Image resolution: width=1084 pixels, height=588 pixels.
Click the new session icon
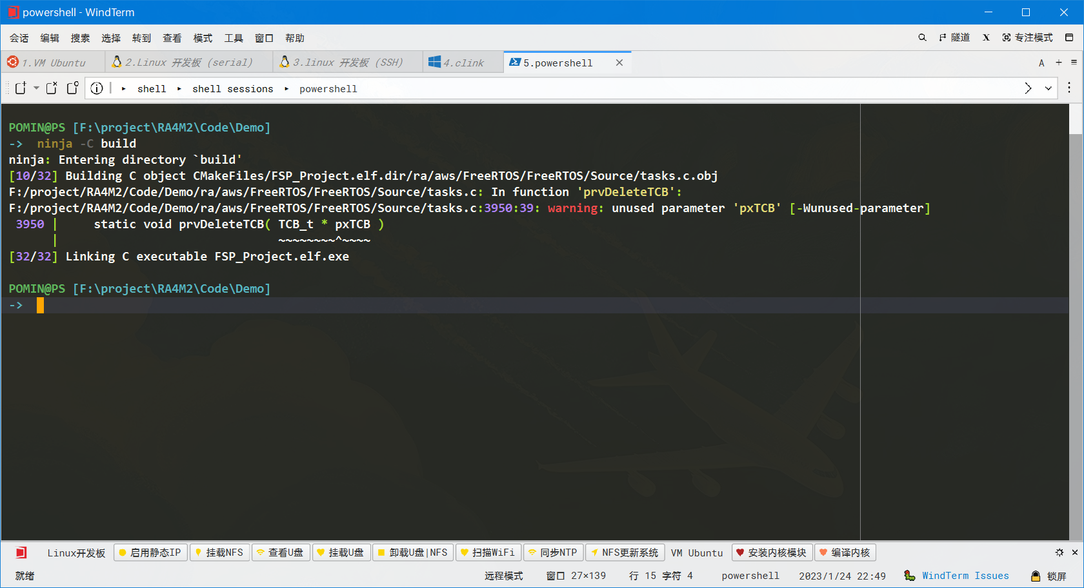[x=21, y=88]
